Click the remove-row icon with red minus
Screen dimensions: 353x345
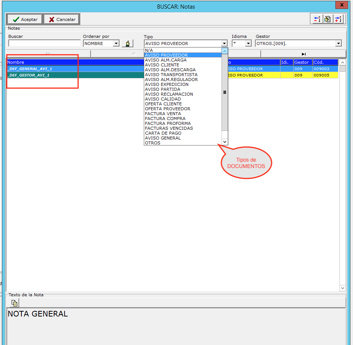(x=317, y=19)
